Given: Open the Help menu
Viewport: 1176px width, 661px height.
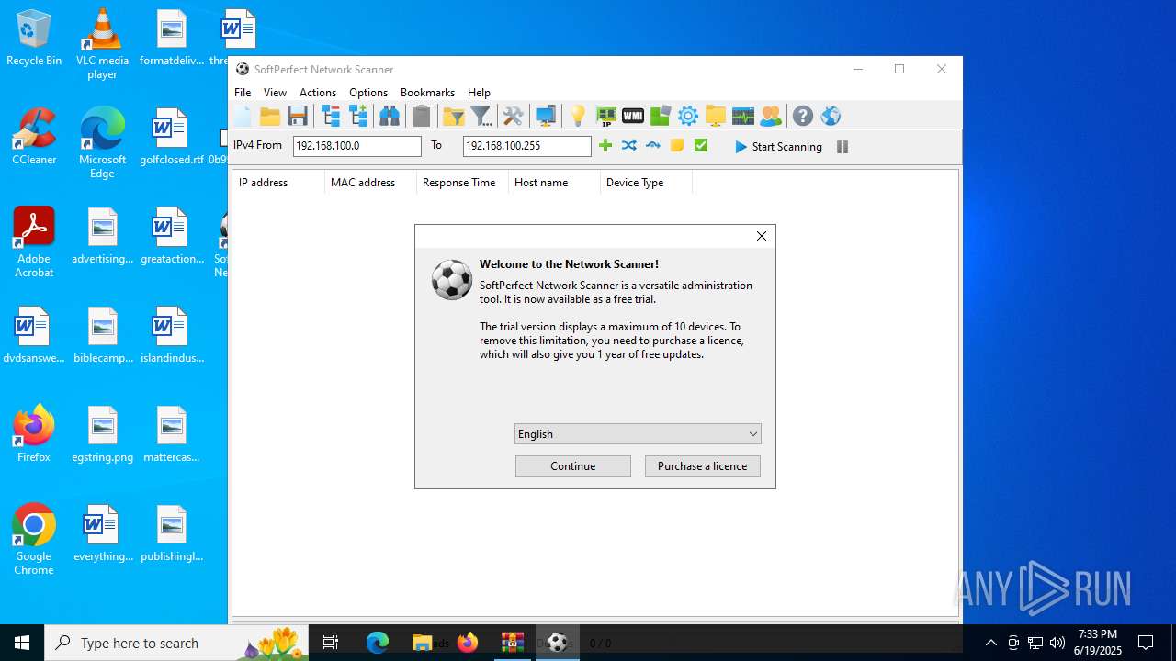Looking at the screenshot, I should 479,93.
